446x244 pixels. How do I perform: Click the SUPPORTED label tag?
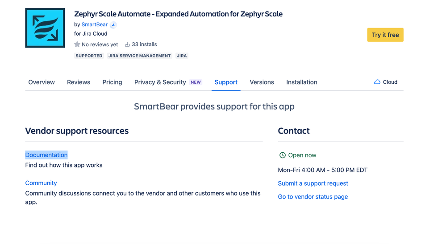coord(89,56)
